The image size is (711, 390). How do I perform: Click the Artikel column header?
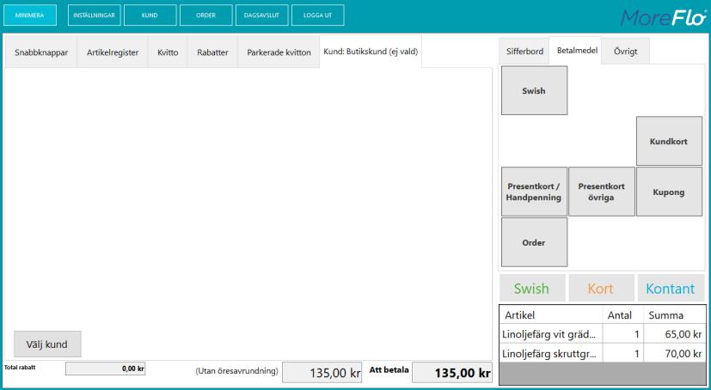click(551, 314)
